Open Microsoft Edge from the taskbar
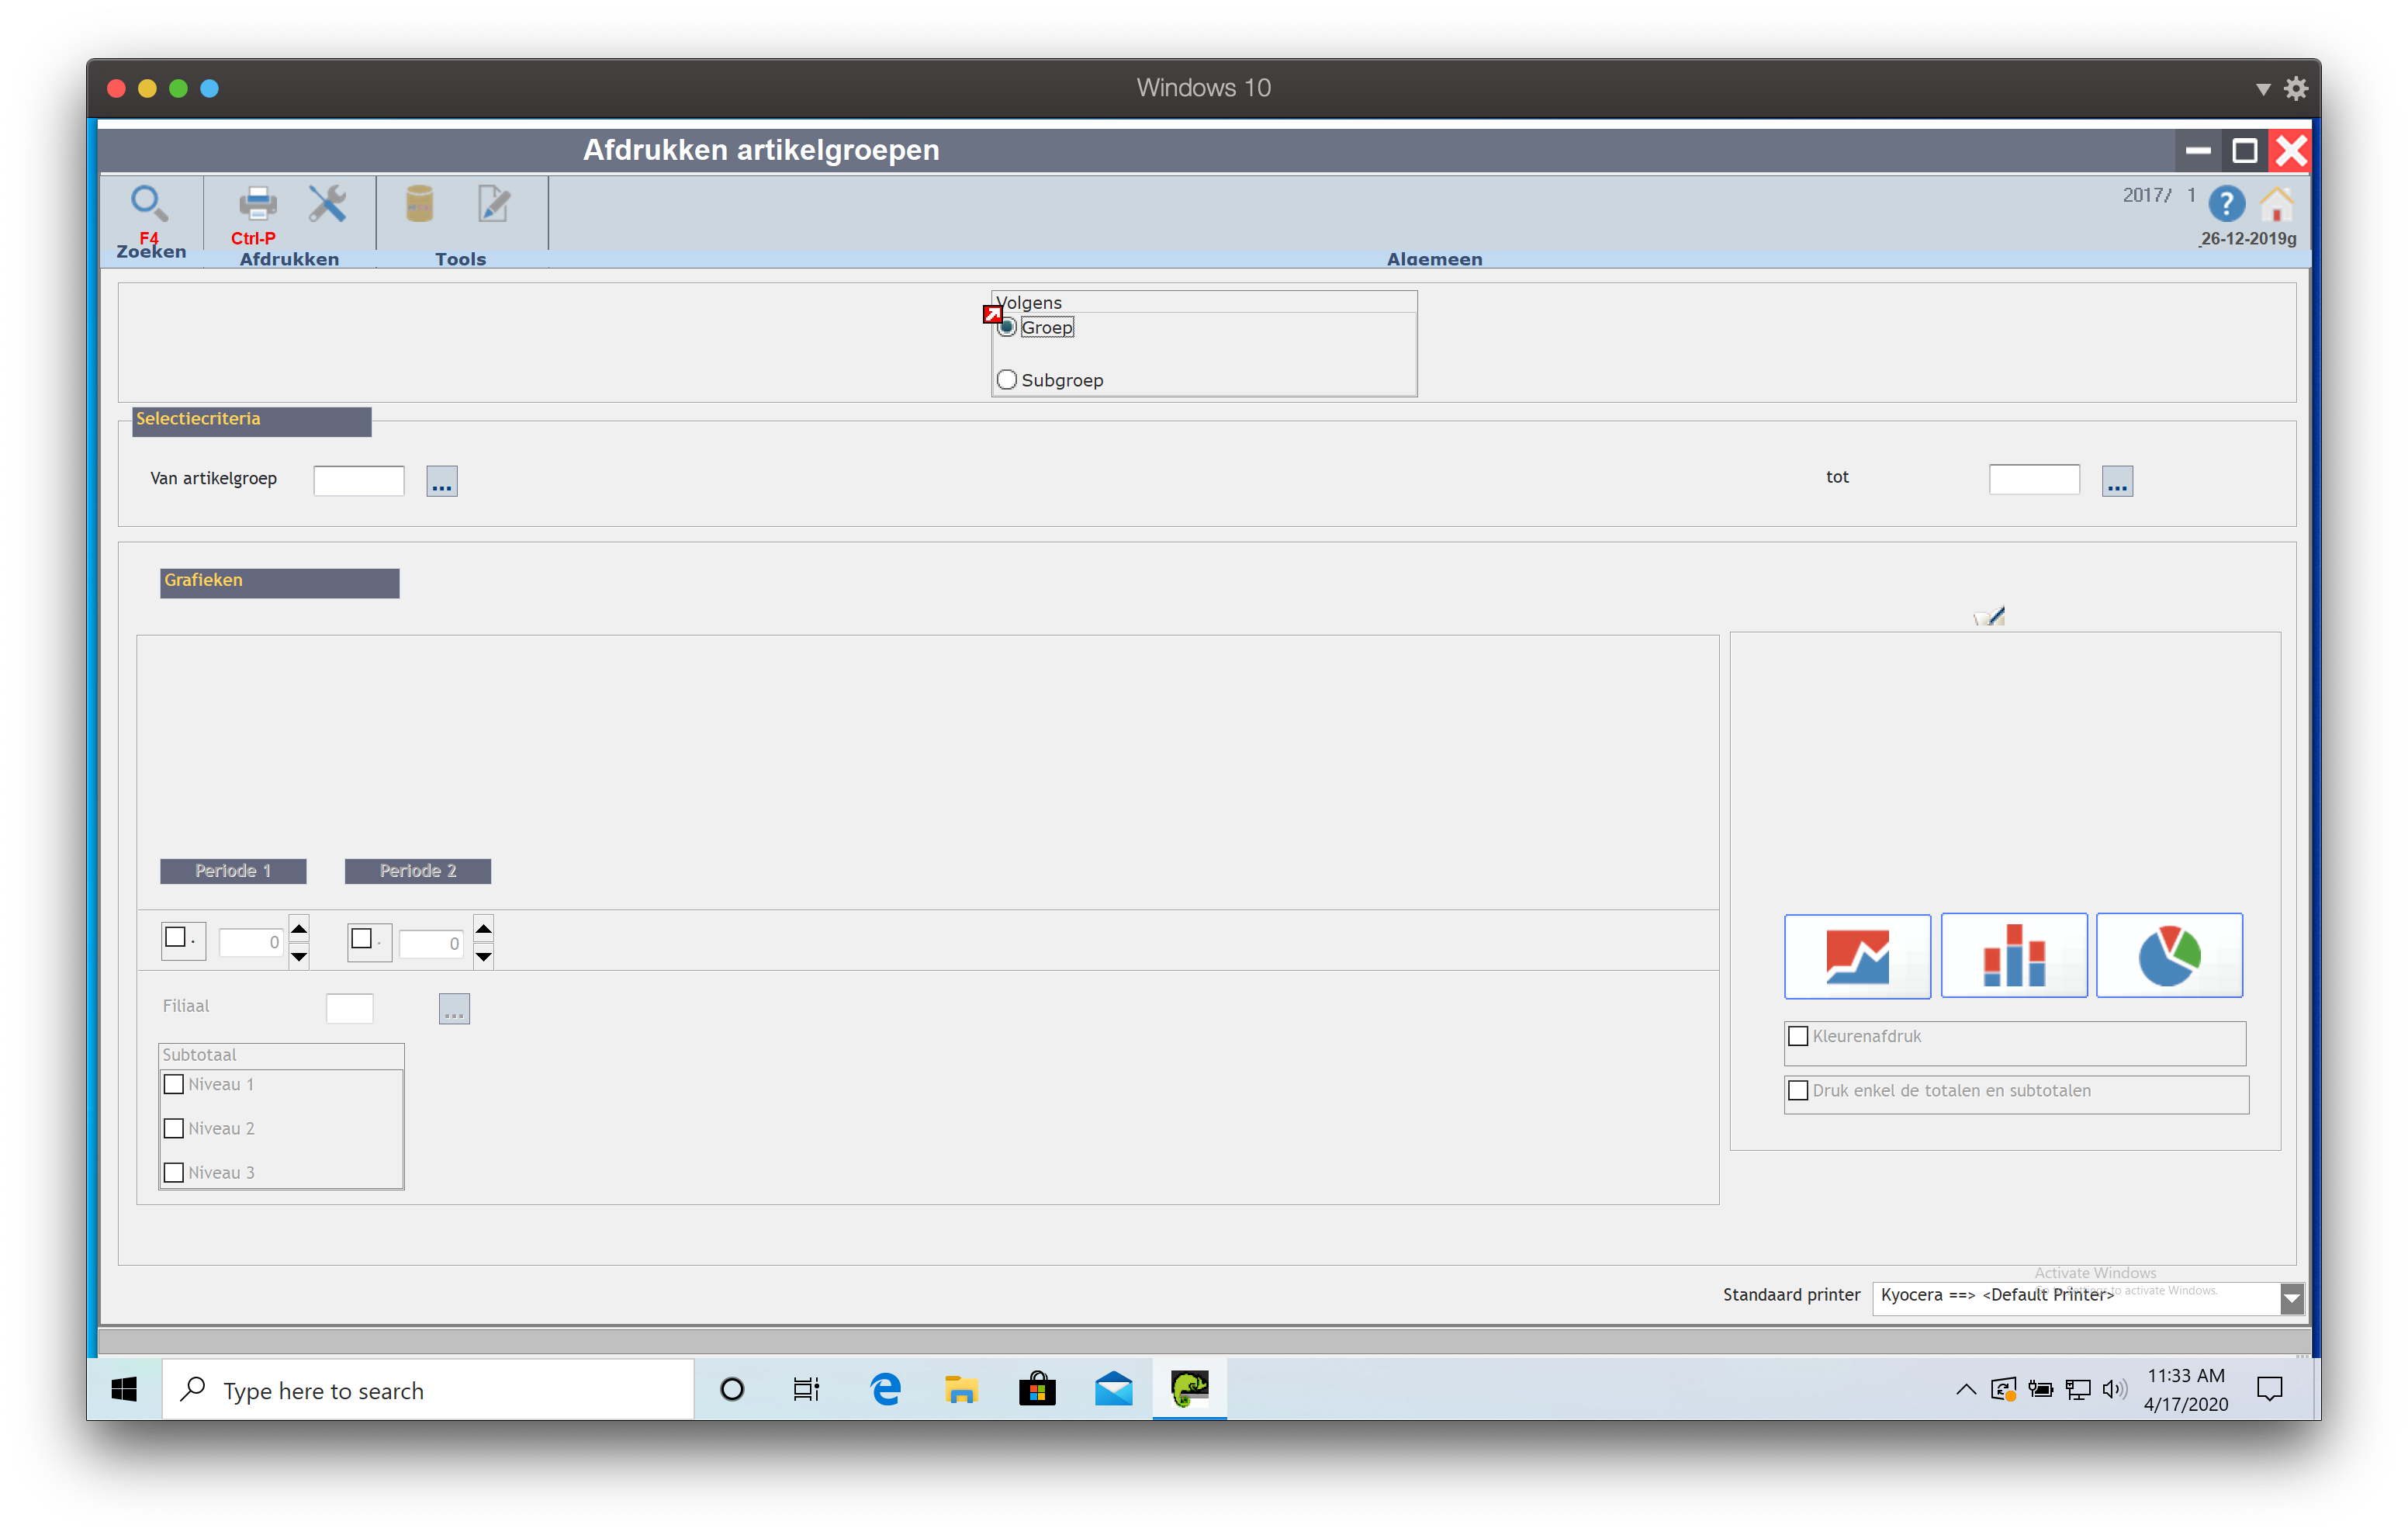Viewport: 2408px width, 1535px height. (x=886, y=1389)
